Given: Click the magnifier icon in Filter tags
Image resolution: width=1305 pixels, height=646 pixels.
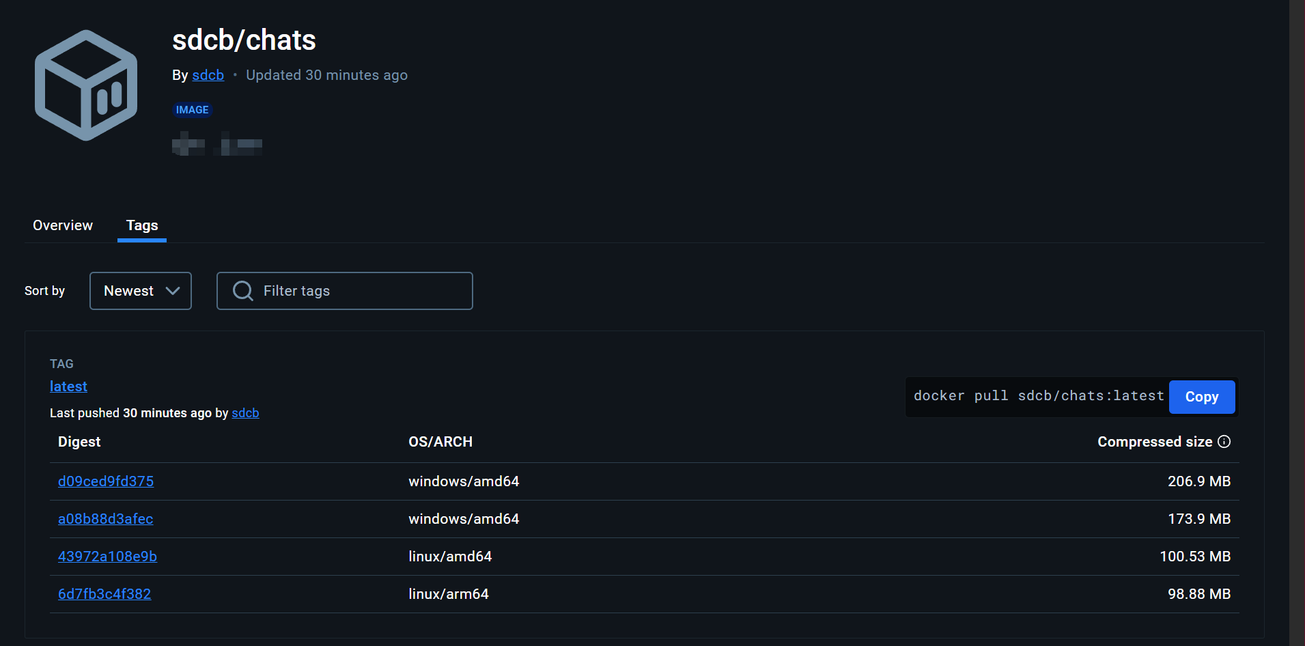Looking at the screenshot, I should tap(242, 291).
